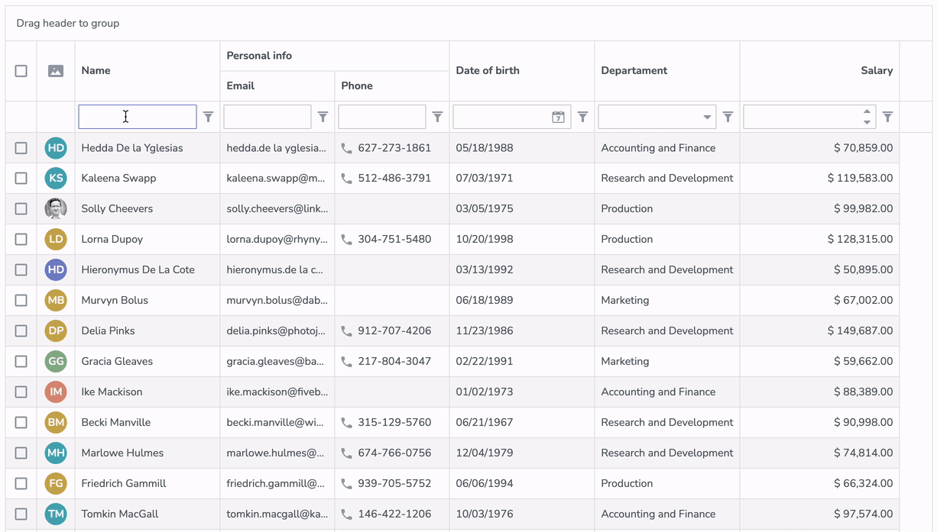The width and height of the screenshot is (937, 532).
Task: Select Delia Pinks' row checkbox
Action: click(21, 331)
